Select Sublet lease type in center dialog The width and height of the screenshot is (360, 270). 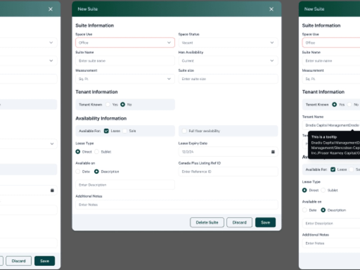(x=96, y=152)
